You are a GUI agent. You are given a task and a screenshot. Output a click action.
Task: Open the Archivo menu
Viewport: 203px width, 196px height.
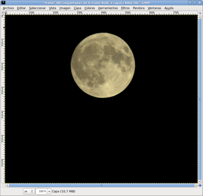pos(8,8)
